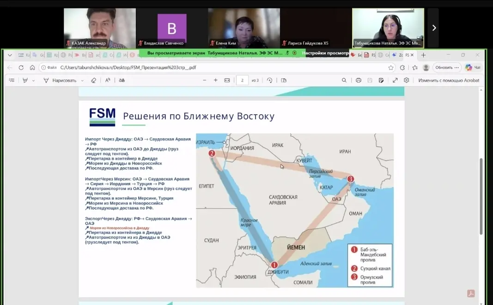Click the ЙЕМЕН label on map

tap(296, 247)
